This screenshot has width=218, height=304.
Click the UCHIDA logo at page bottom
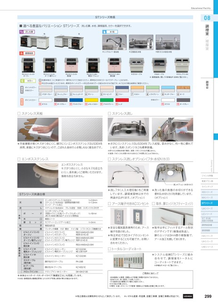click(x=188, y=296)
